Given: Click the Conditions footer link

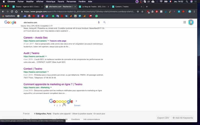Looking at the screenshot, I should point(75,119).
